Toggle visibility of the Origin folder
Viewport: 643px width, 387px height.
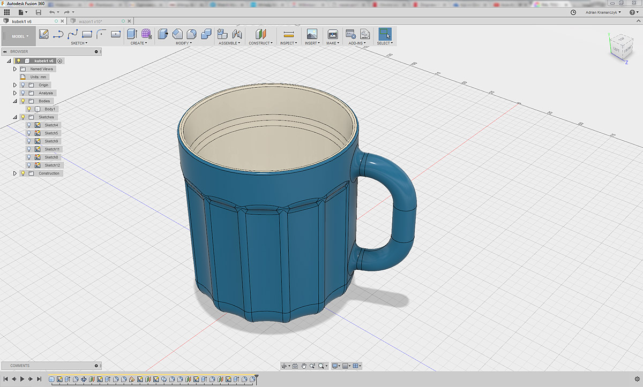pos(23,85)
